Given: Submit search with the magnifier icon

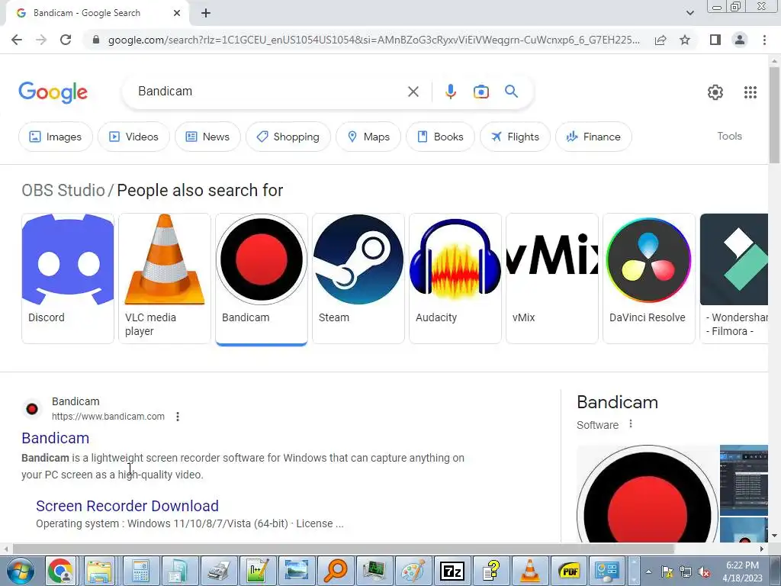Looking at the screenshot, I should click(511, 92).
